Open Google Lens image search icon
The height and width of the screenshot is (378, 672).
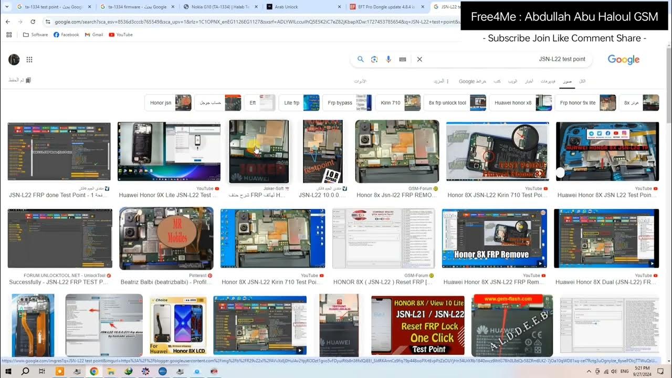pos(374,59)
